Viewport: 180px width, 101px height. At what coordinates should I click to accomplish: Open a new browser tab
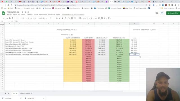[163, 2]
